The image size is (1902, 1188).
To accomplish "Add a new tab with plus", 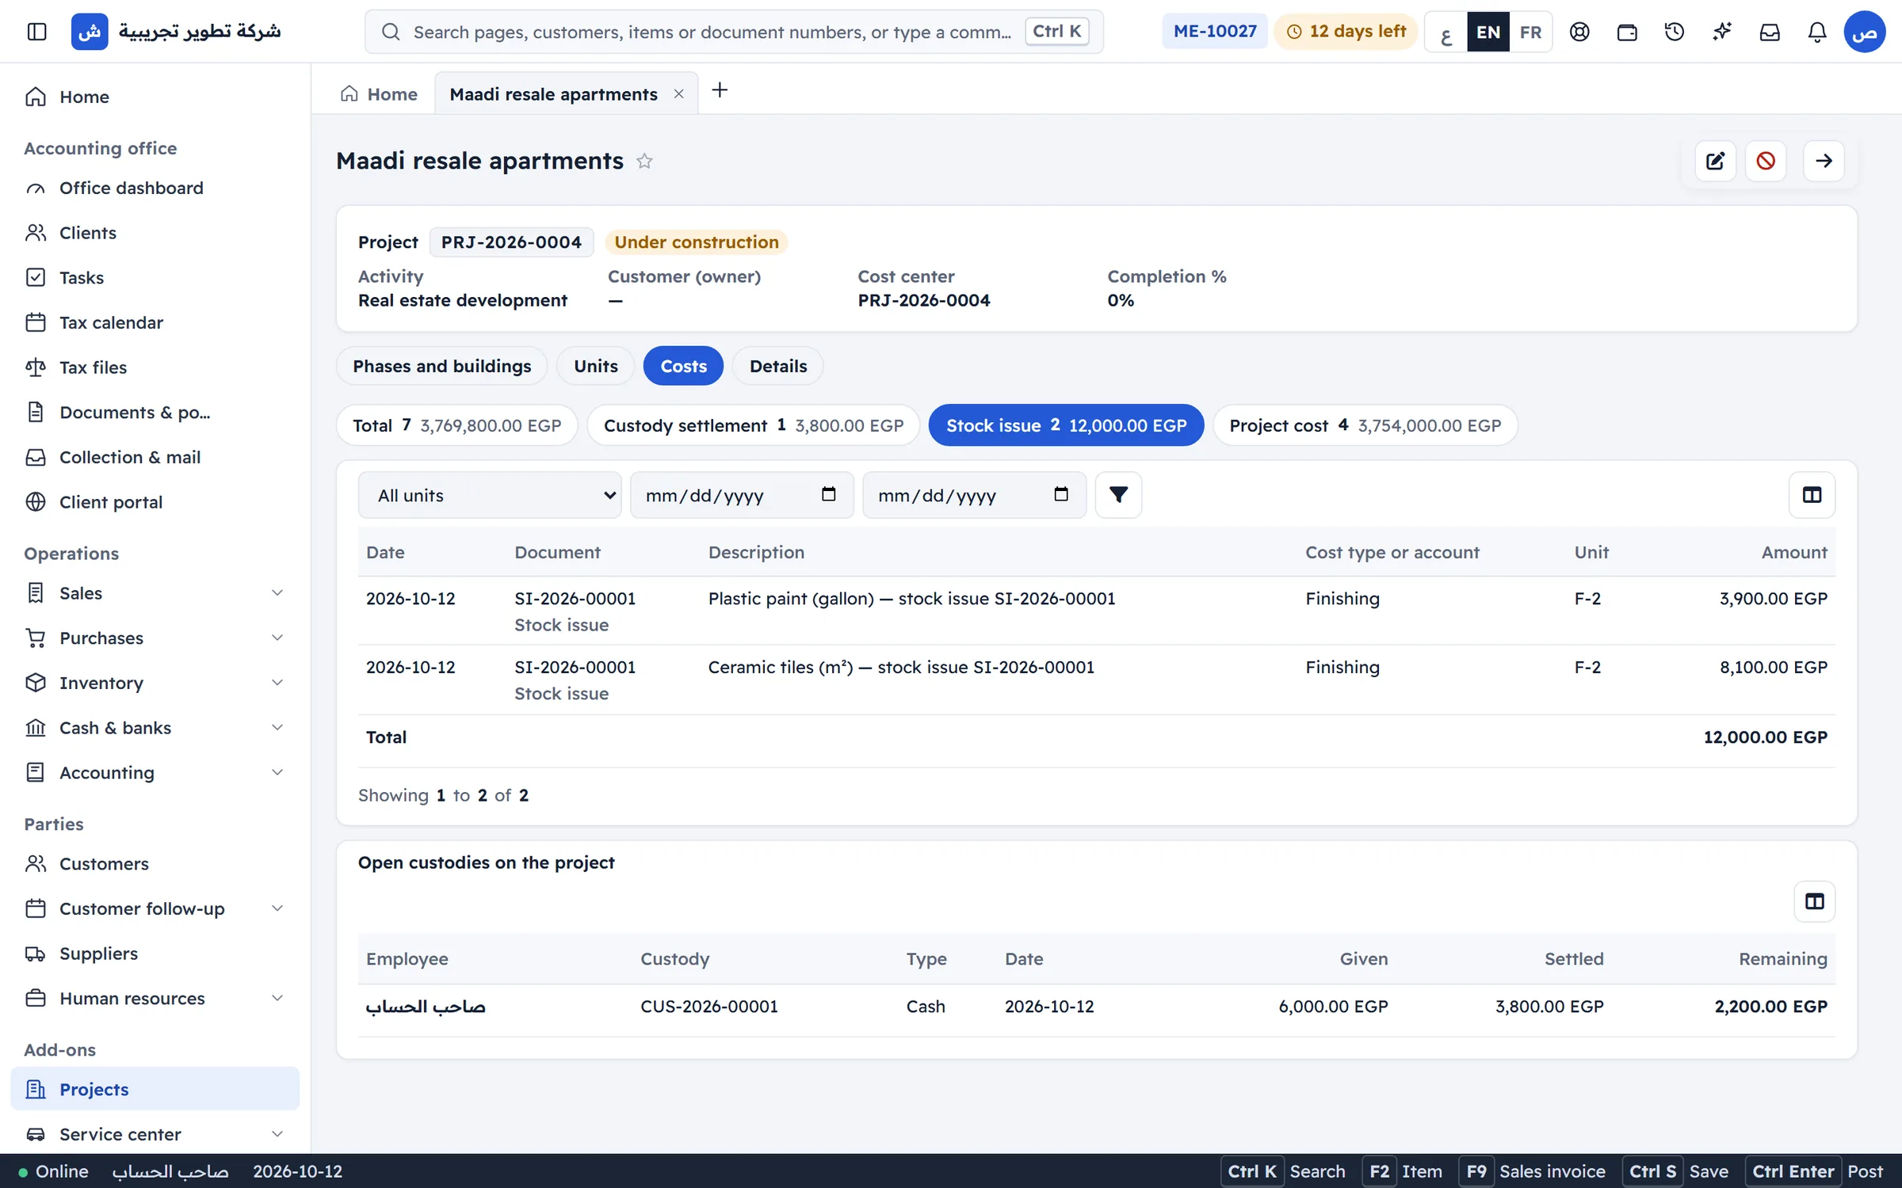I will click(x=720, y=91).
